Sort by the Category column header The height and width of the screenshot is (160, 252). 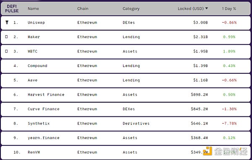(131, 9)
